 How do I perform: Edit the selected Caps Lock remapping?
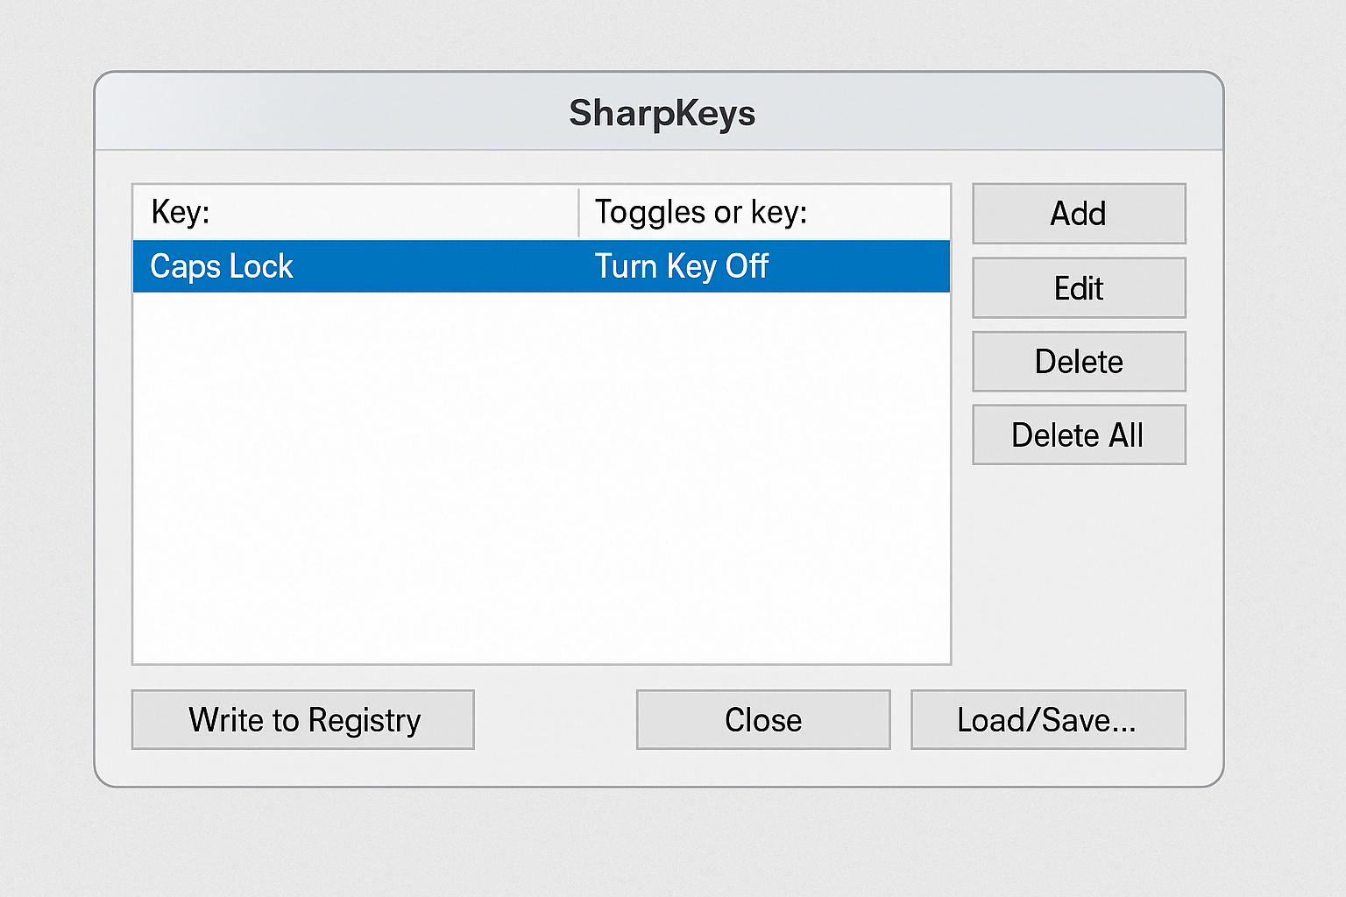tap(1078, 287)
